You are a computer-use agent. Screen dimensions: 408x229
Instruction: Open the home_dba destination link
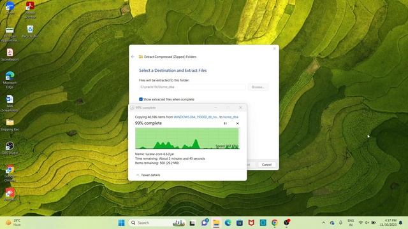[231, 117]
